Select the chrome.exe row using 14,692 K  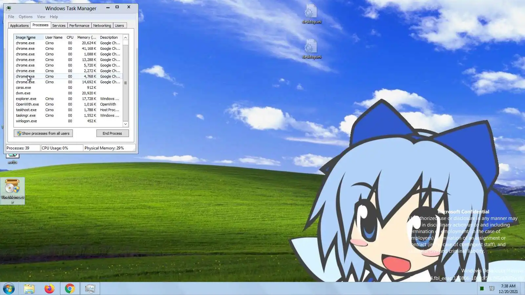click(68, 82)
